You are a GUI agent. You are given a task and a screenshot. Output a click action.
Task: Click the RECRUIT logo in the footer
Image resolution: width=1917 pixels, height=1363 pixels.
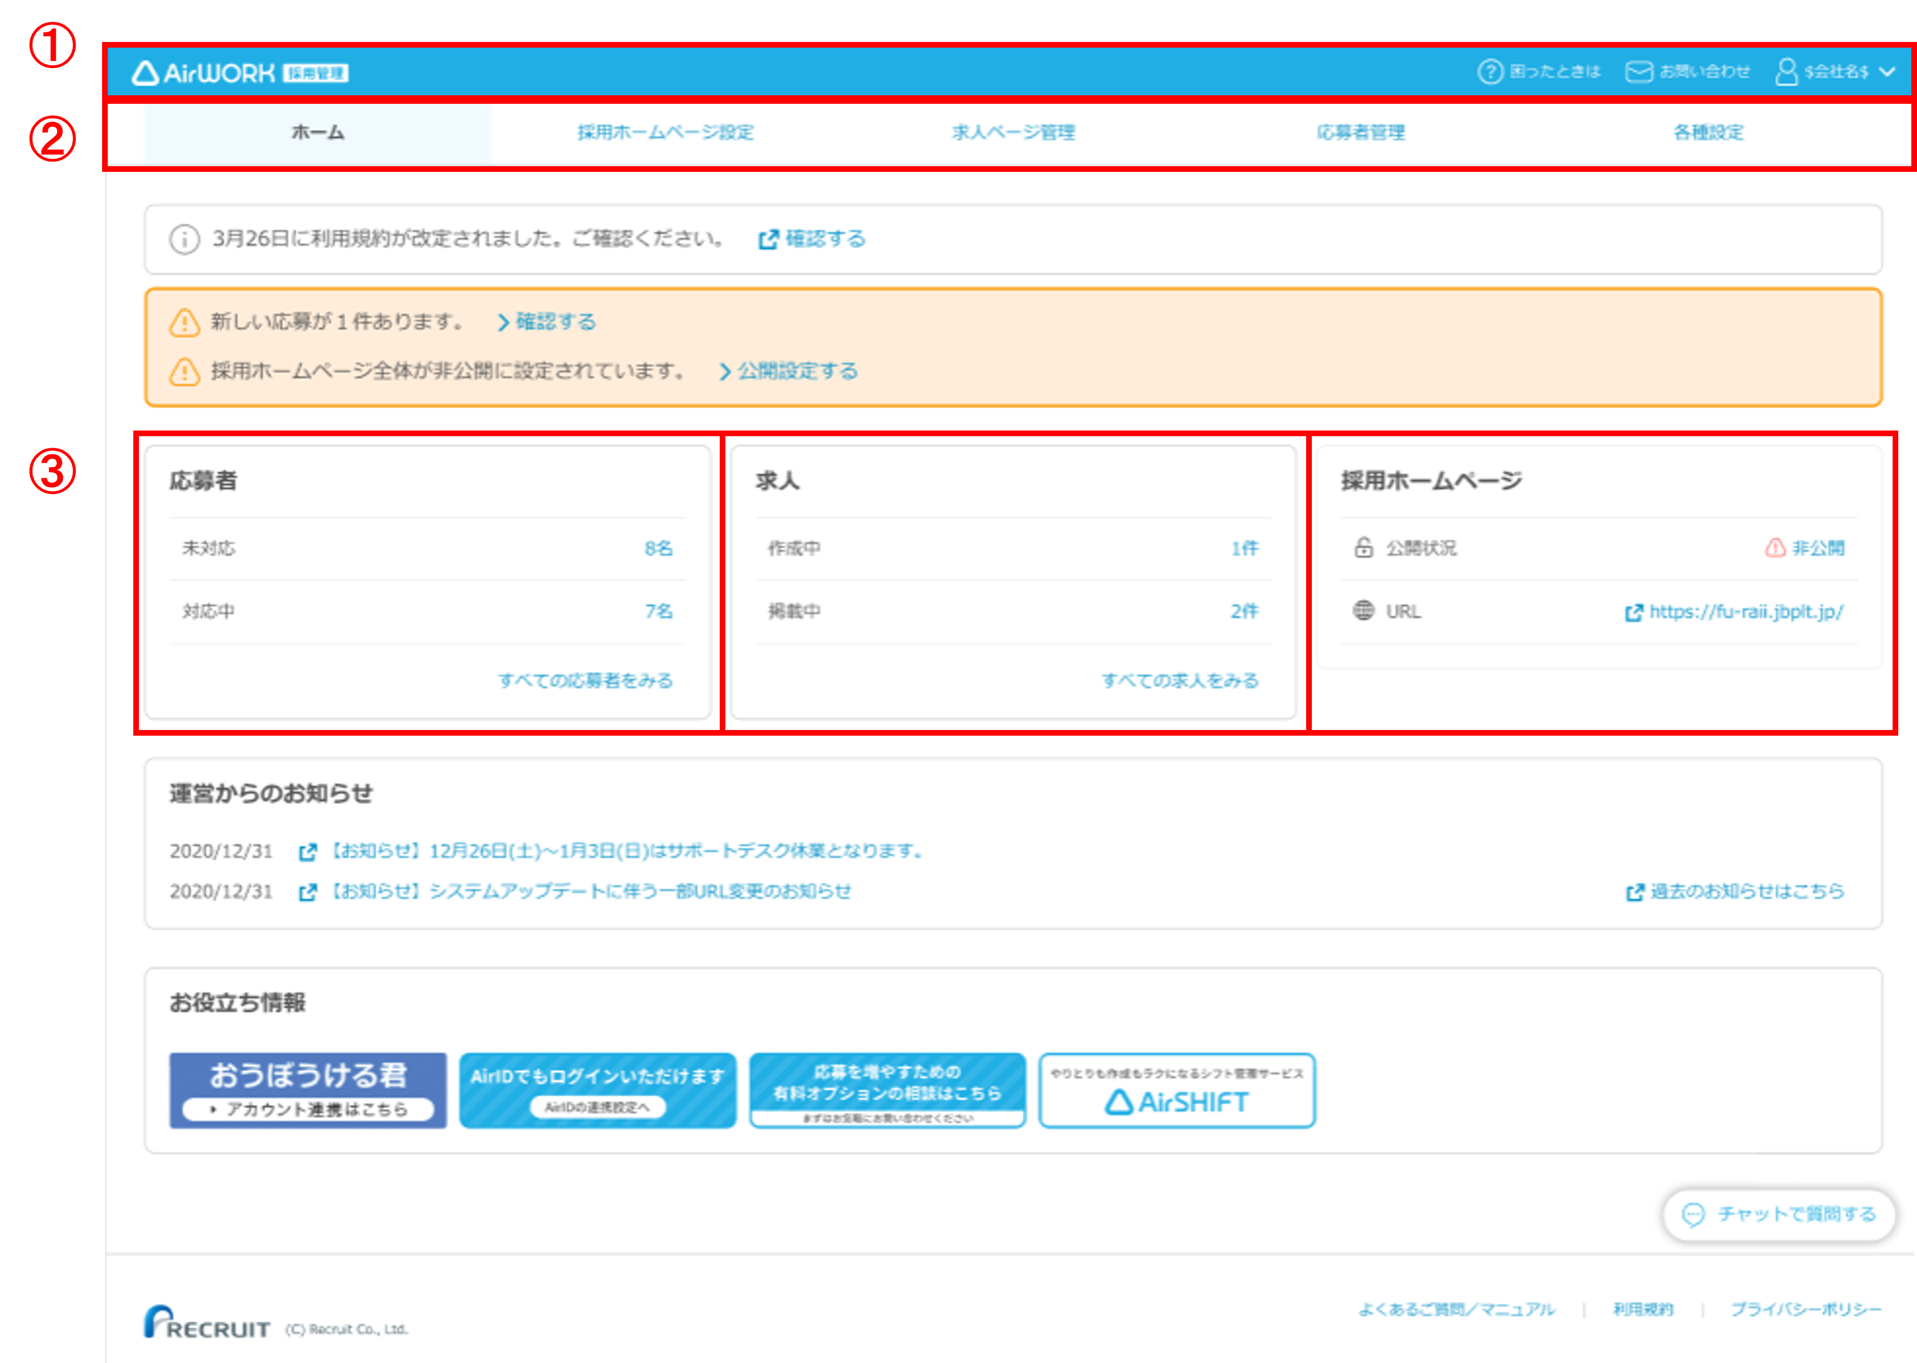[206, 1322]
